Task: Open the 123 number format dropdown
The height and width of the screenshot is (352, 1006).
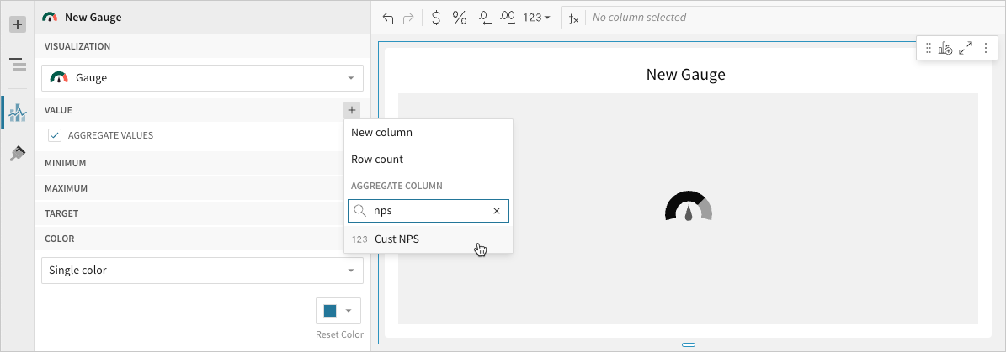Action: [x=536, y=18]
